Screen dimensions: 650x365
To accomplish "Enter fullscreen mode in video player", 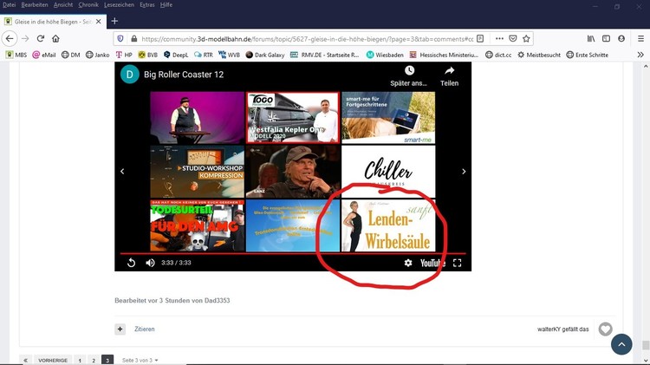I will 458,263.
